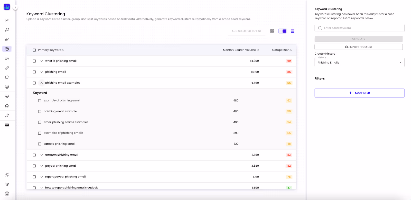
Task: Open the dashed broken link icon
Action: (x=7, y=77)
